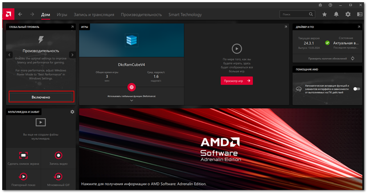The width and height of the screenshot is (368, 194).
Task: Open the favorites star icon
Action: point(324,14)
